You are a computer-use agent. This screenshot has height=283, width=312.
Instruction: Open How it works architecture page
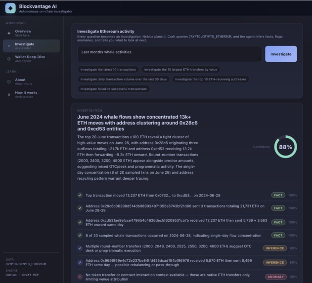tap(31, 95)
